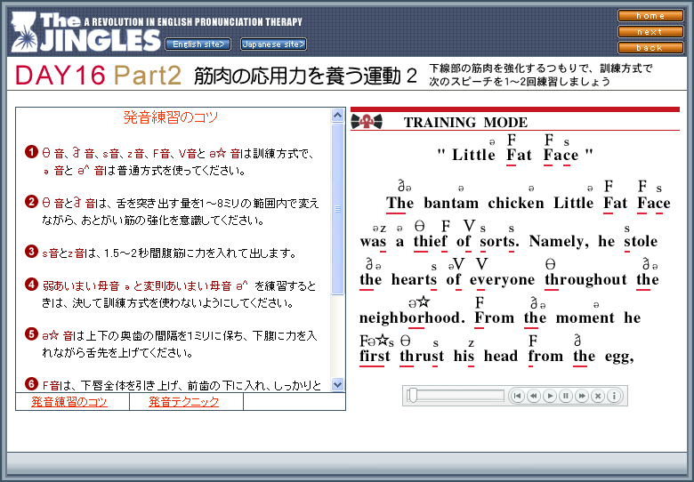Click the audio progress slider handle
This screenshot has height=482, width=694.
[x=413, y=396]
